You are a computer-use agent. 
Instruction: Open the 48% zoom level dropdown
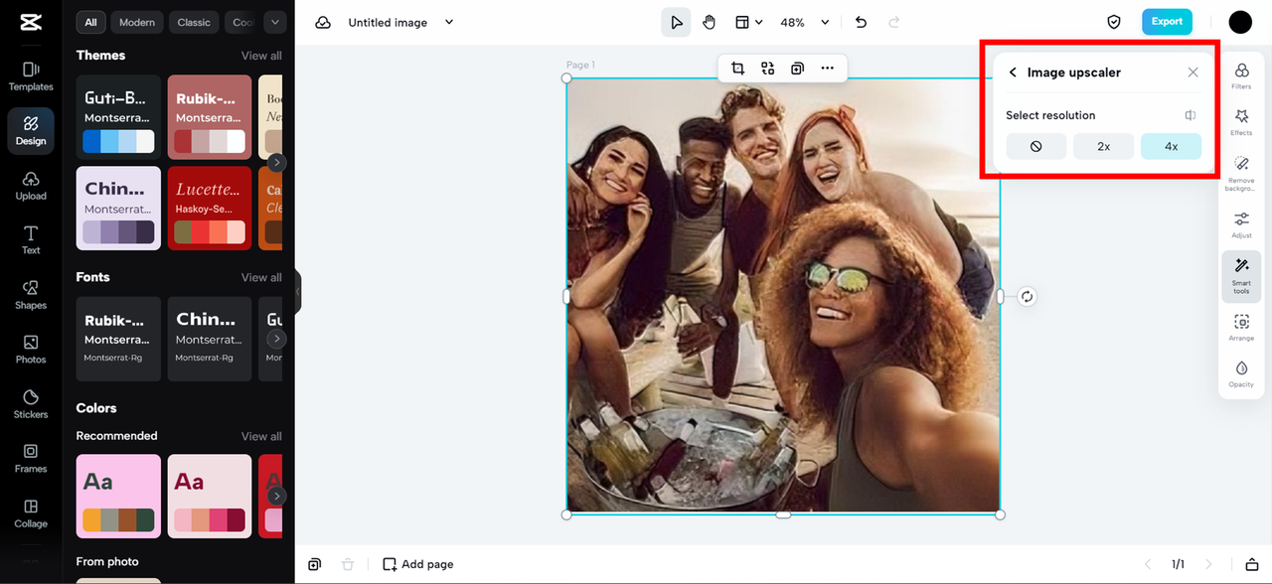point(805,22)
